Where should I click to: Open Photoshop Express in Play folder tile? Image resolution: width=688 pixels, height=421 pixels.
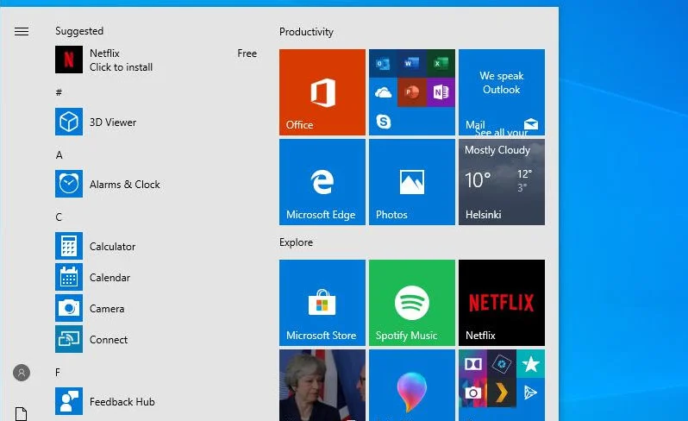tap(502, 364)
